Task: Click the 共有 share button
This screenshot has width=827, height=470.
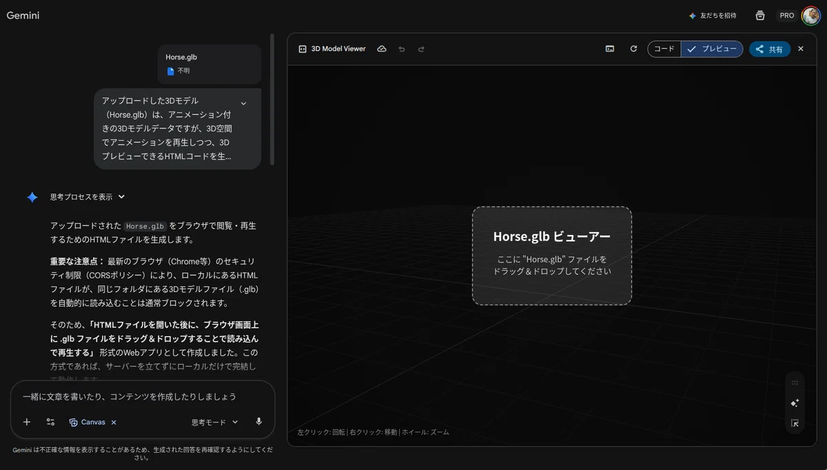Action: [x=769, y=49]
